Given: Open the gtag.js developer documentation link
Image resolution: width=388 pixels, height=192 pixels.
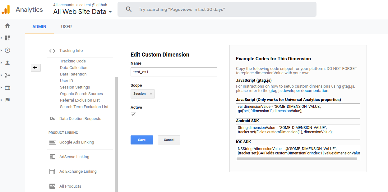Looking at the screenshot, I should pyautogui.click(x=298, y=91).
